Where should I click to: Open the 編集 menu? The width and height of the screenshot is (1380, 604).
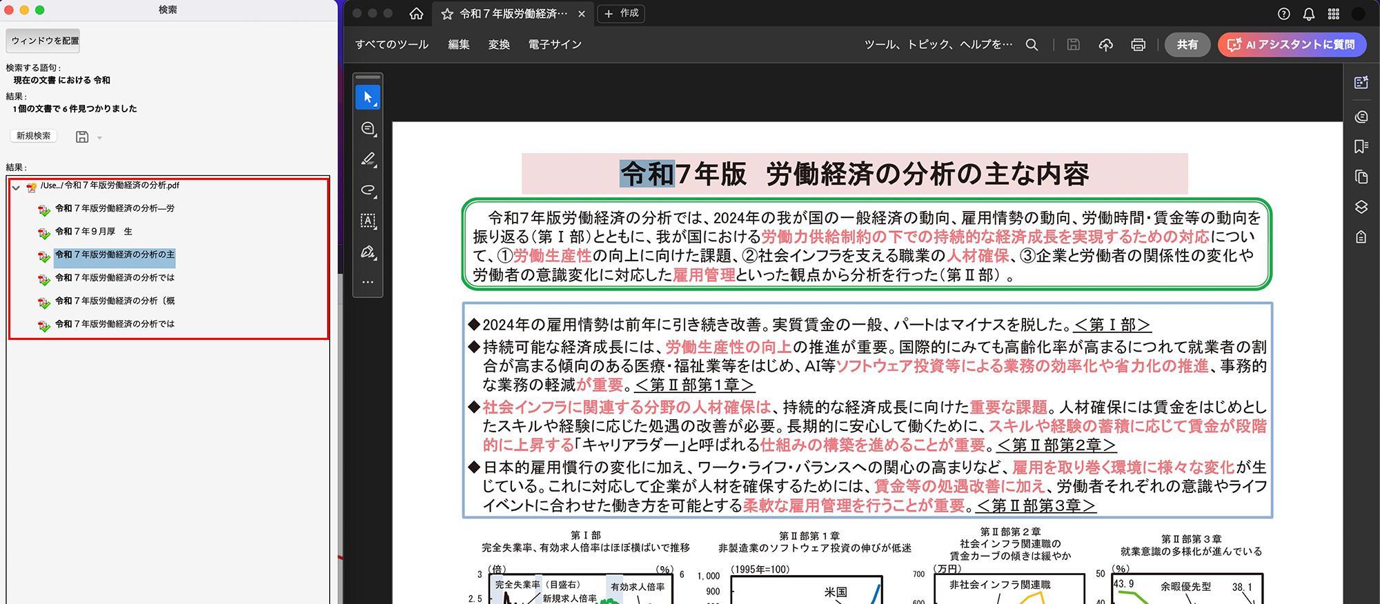459,45
